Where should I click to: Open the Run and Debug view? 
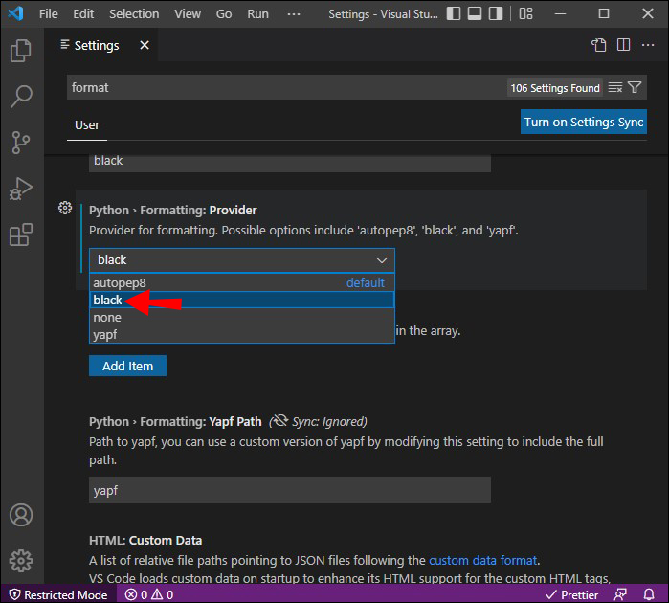[21, 189]
